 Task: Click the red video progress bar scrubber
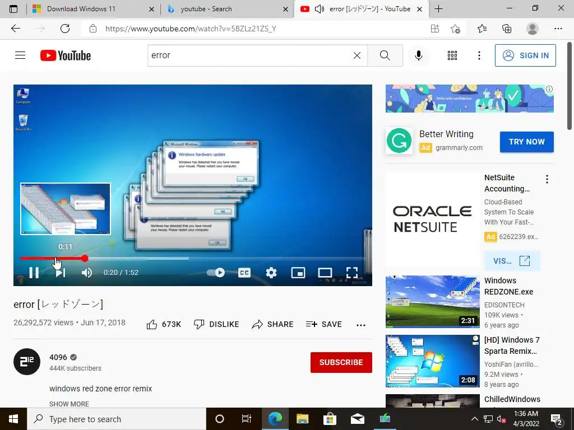[x=85, y=259]
